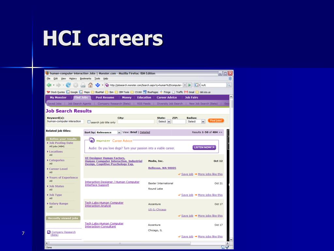The image size is (334, 251).
Task: Go to the Home page icon
Action: coord(90,85)
